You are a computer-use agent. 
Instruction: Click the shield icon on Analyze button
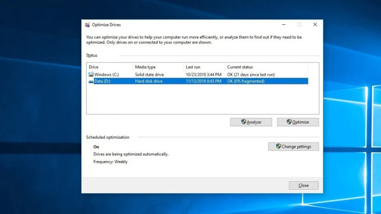[x=244, y=122]
